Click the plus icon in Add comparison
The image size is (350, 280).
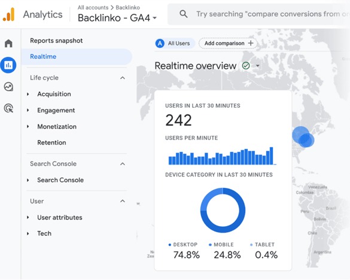coord(251,43)
